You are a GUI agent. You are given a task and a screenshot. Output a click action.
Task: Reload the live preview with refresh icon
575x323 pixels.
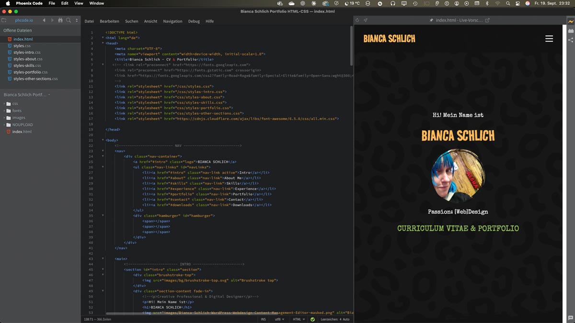(357, 21)
